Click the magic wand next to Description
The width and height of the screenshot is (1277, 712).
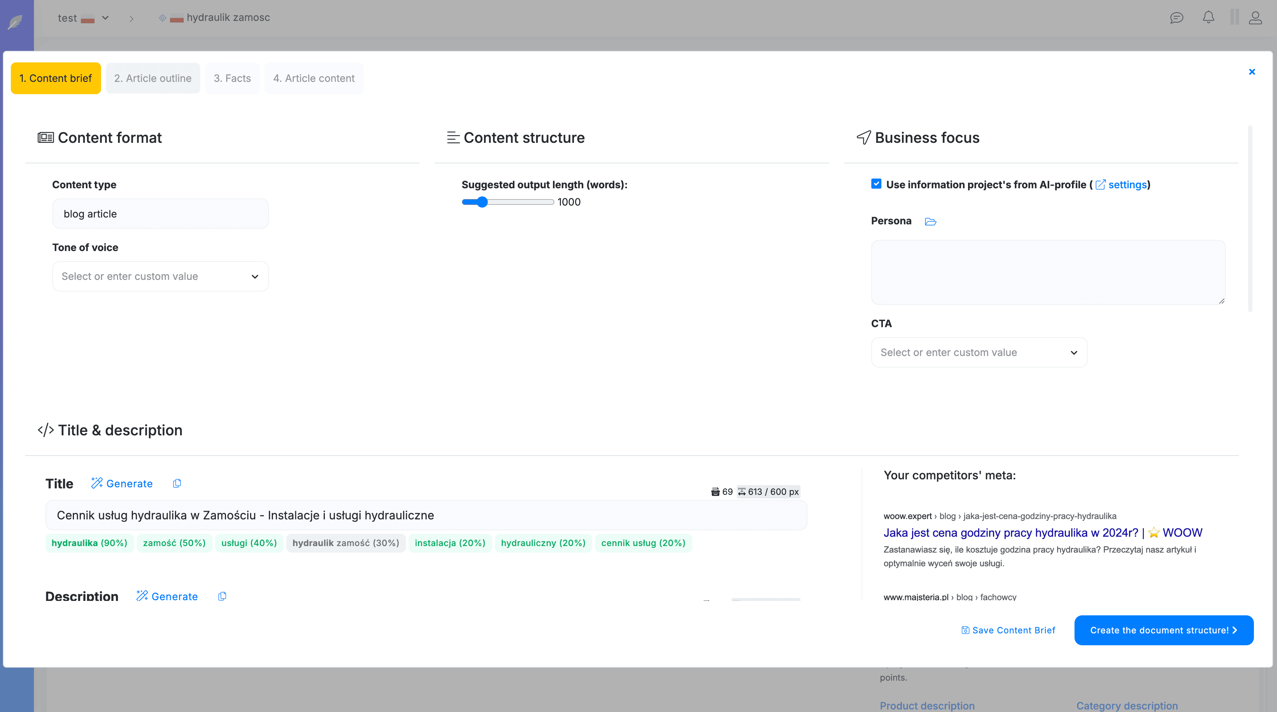(x=142, y=595)
